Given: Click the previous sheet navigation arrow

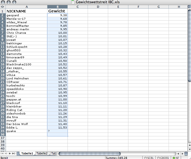Looking at the screenshot, I should point(6,153).
